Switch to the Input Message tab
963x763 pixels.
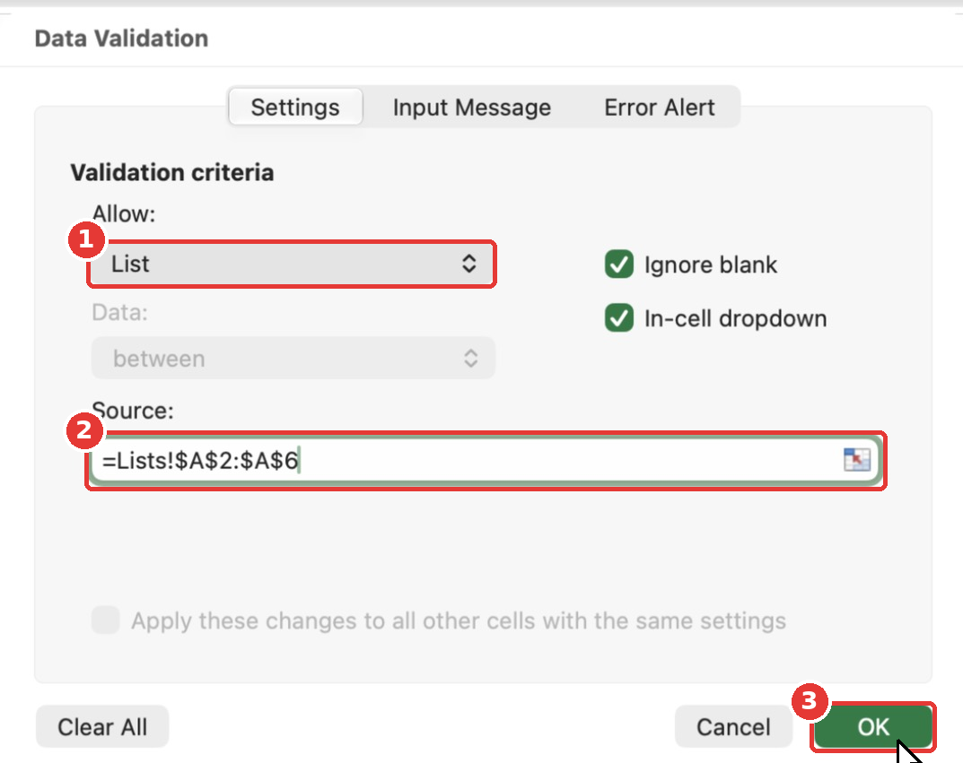point(472,108)
